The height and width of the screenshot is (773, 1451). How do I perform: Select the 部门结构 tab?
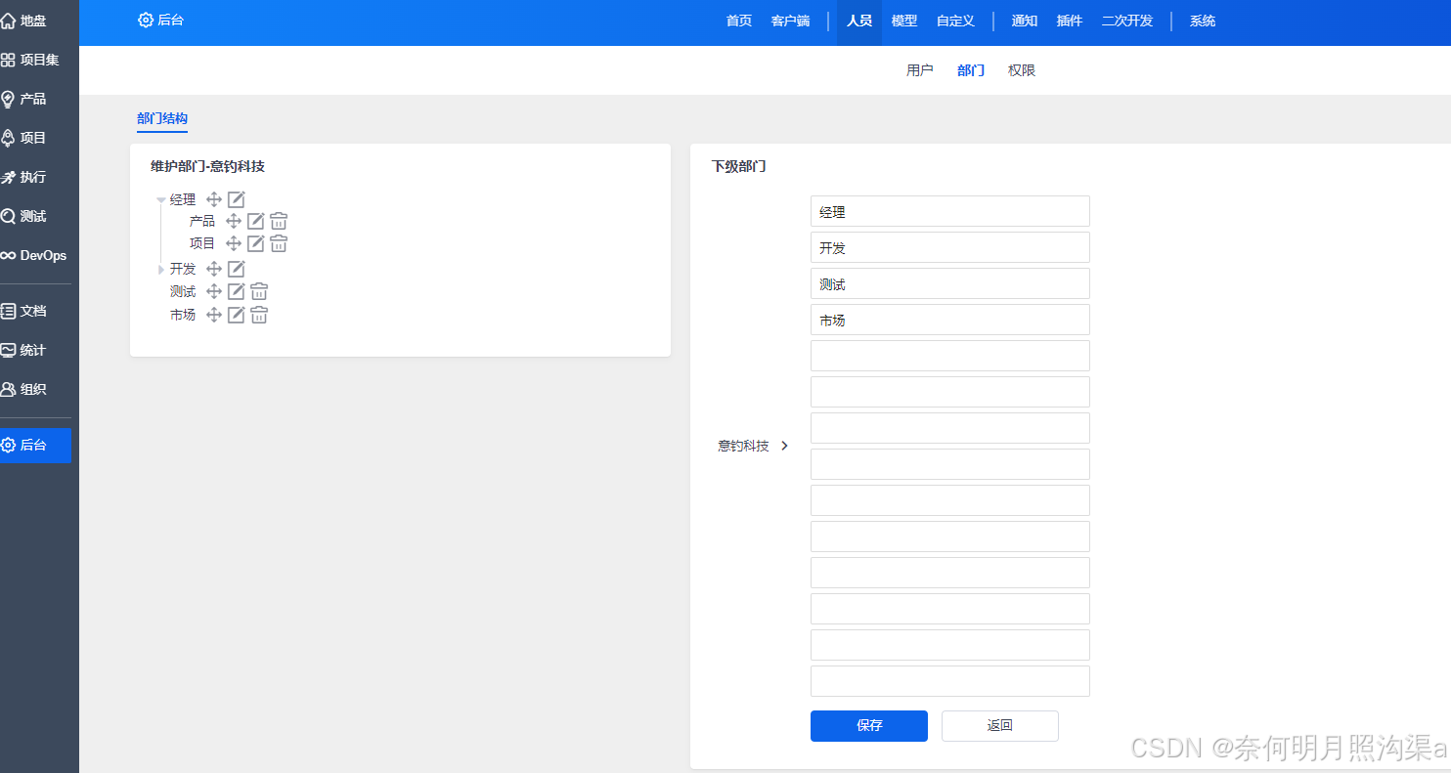pyautogui.click(x=162, y=119)
